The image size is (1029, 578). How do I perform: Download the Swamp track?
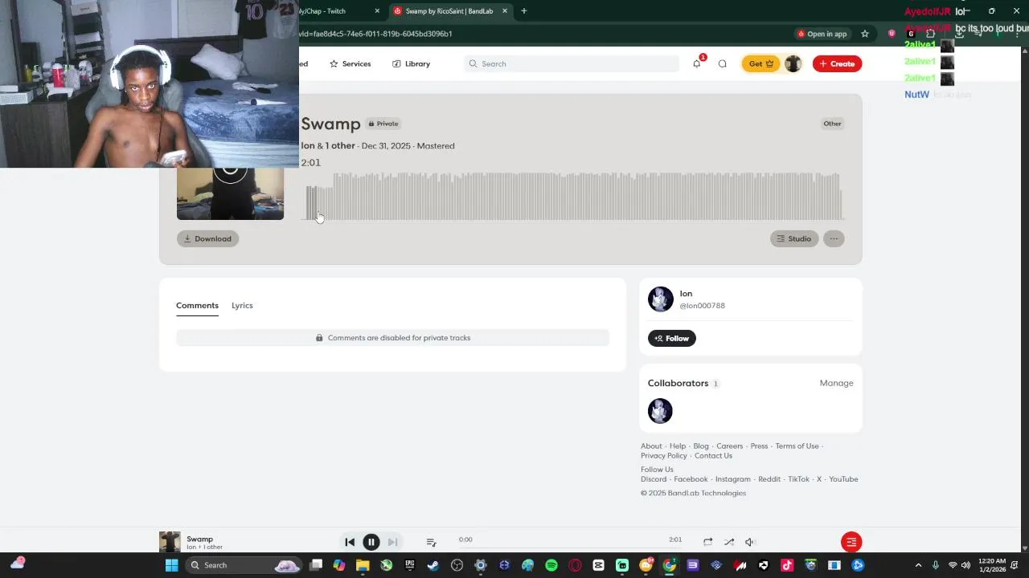pos(207,238)
